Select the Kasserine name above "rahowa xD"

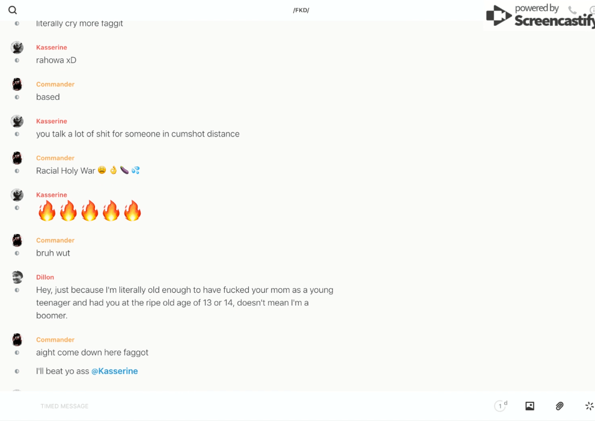[x=52, y=48]
